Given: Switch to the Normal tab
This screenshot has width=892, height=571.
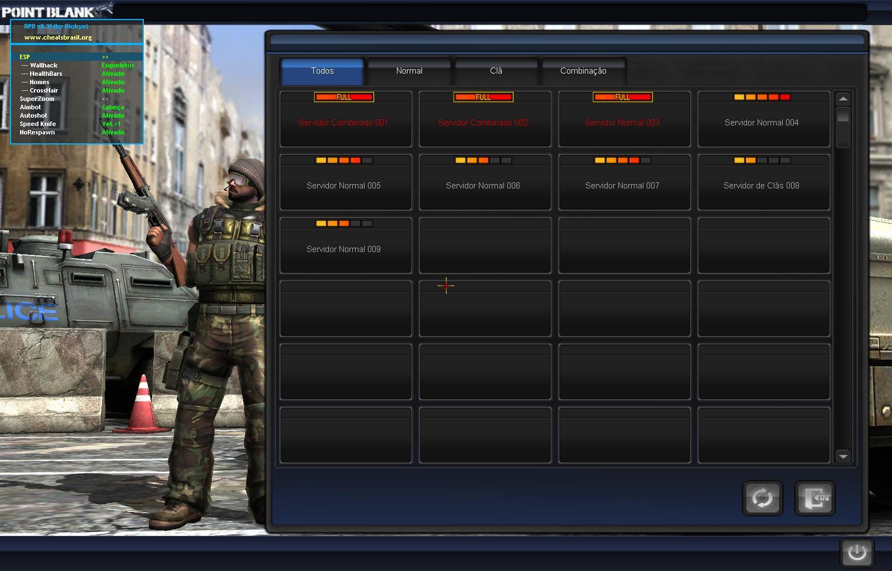Looking at the screenshot, I should click(409, 71).
